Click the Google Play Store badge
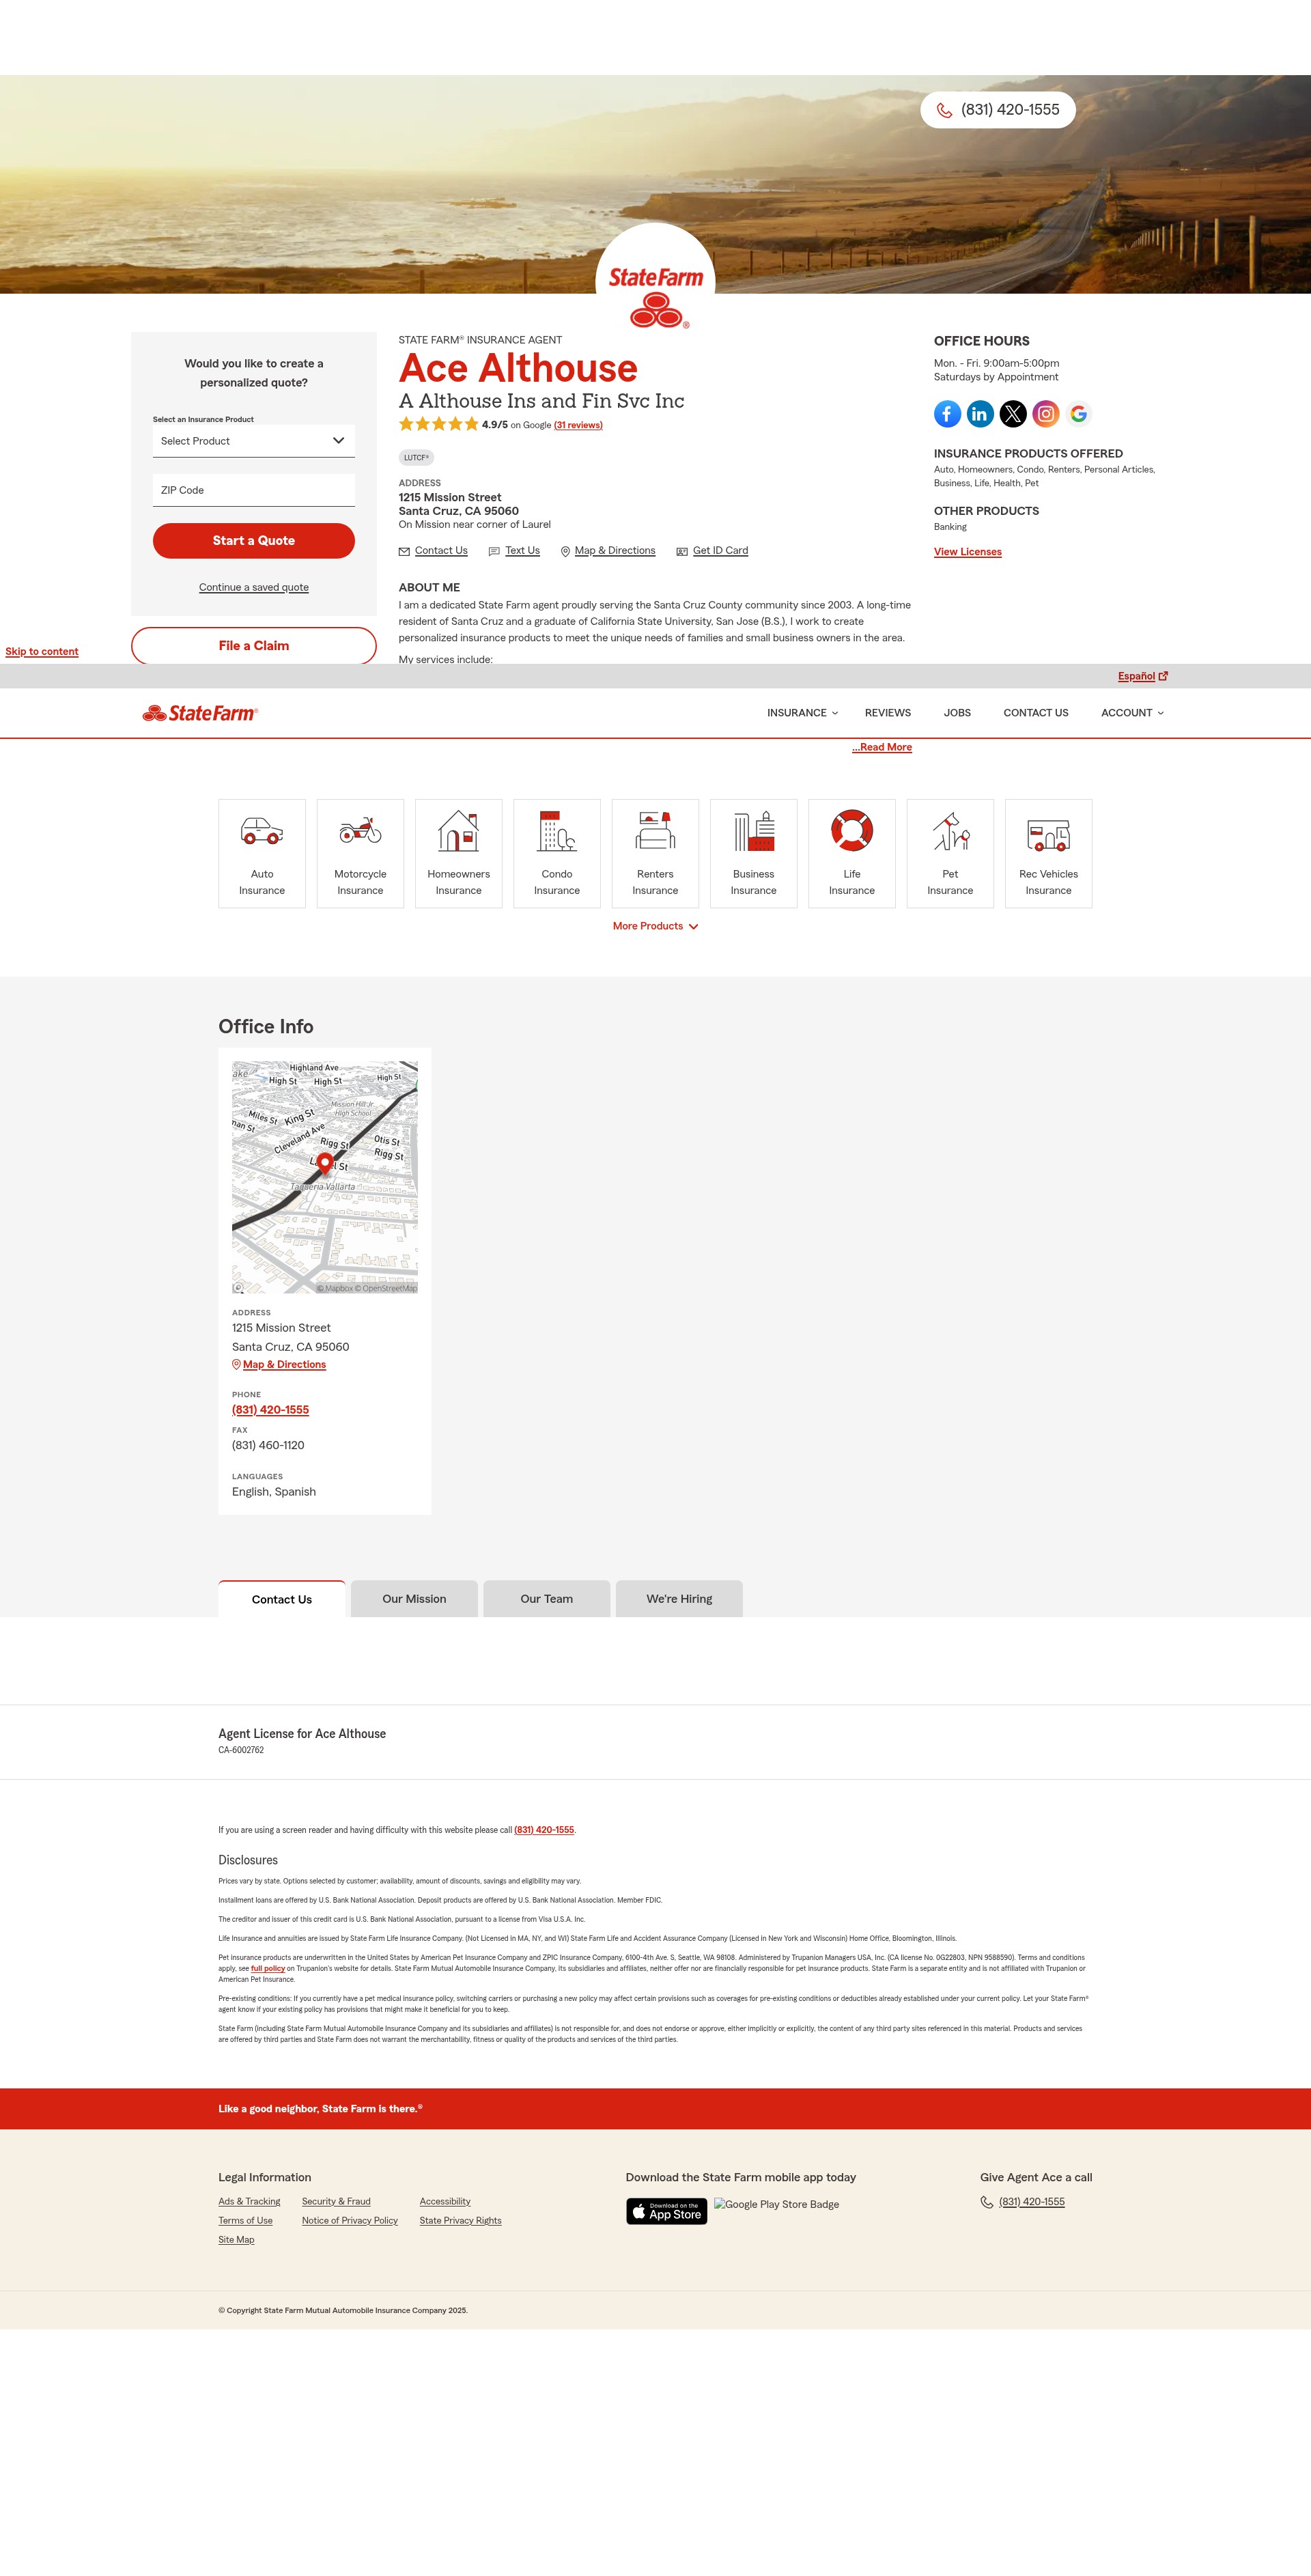Screen dimensions: 1311x2576 [777, 2204]
